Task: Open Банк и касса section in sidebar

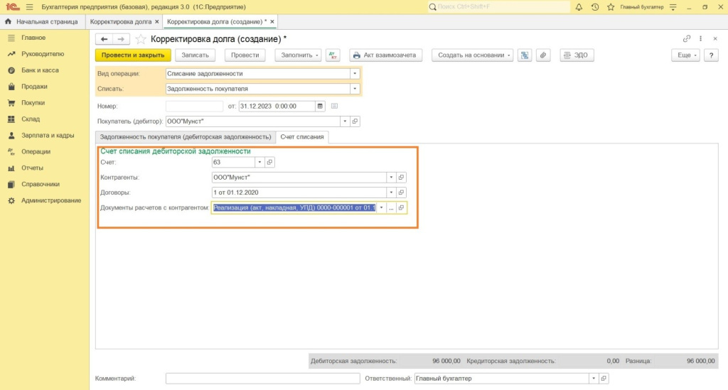Action: tap(40, 70)
